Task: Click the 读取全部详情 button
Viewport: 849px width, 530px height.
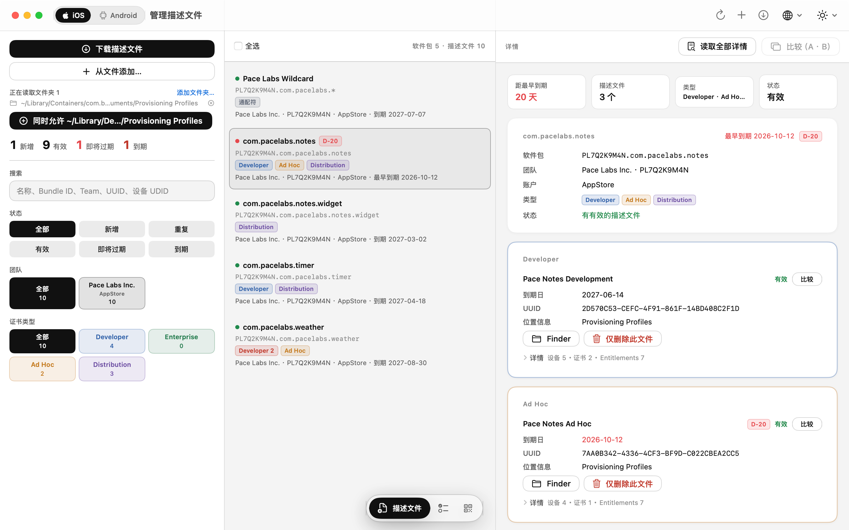Action: click(x=717, y=47)
